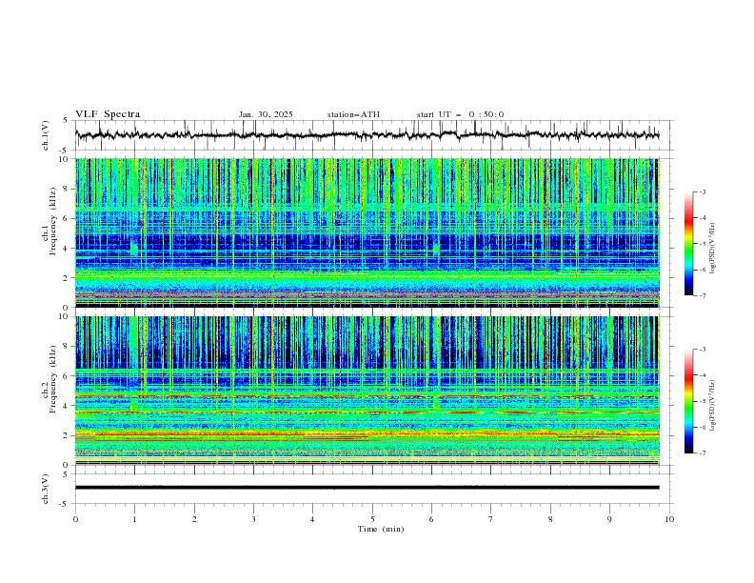Viewport: 754px width, 583px height.
Task: Click the "10" kHz tick on ch.2 frequency axis
Action: click(x=66, y=316)
